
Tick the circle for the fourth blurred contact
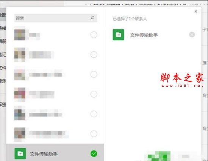94,94
